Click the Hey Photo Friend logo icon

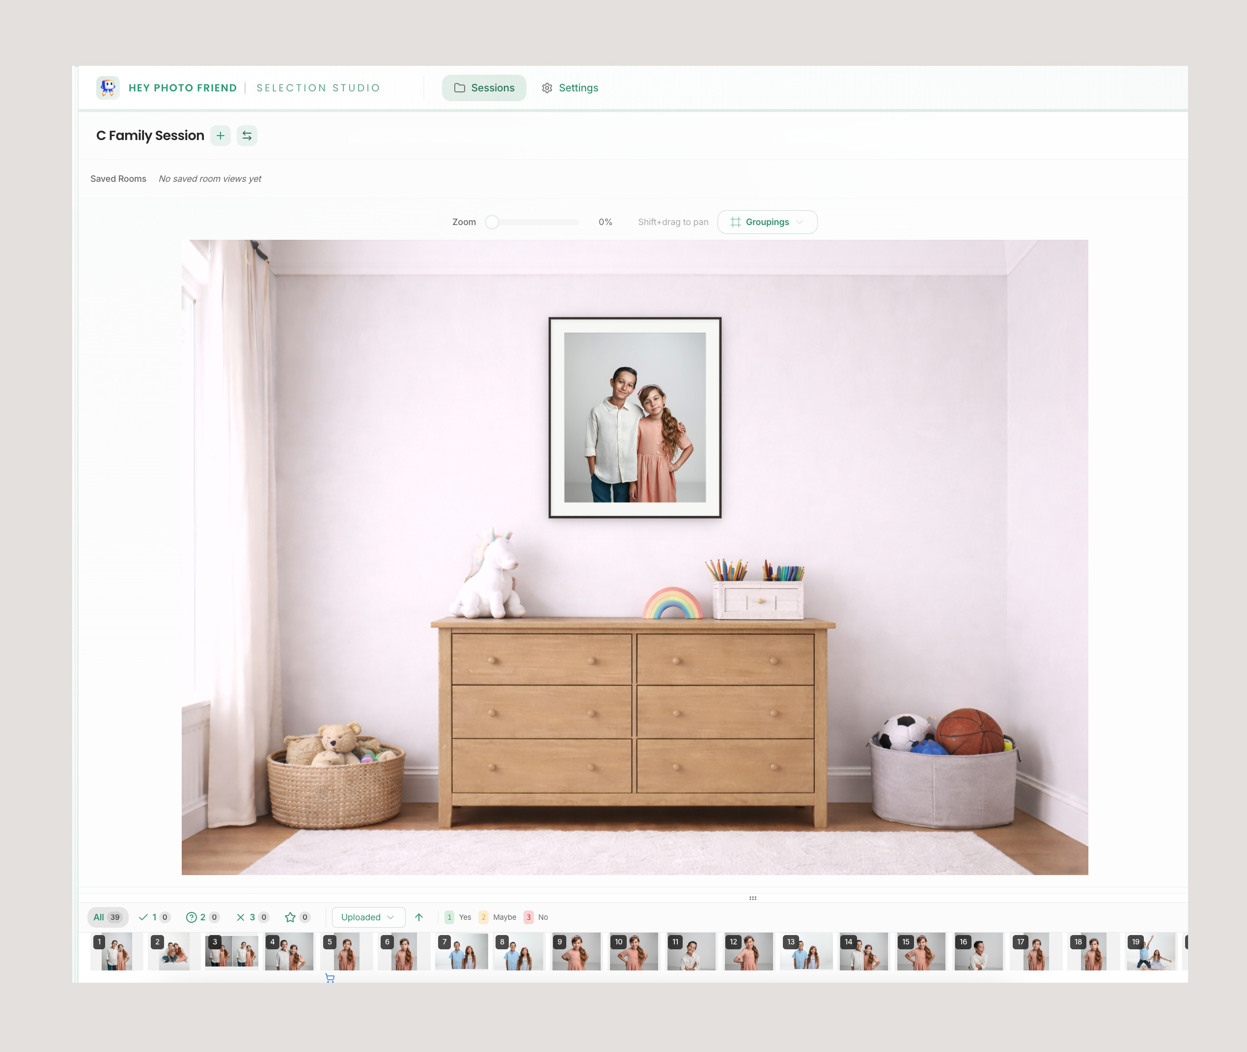pos(108,87)
